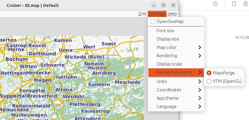249x120 pixels.
Task: Expand the Language submenu
Action: [x=176, y=107]
